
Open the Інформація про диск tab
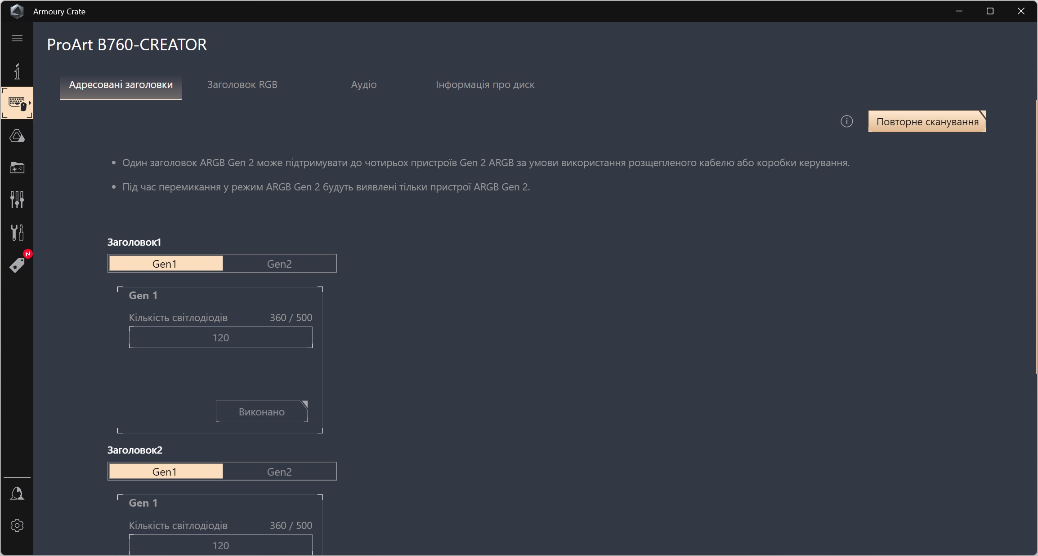(485, 85)
